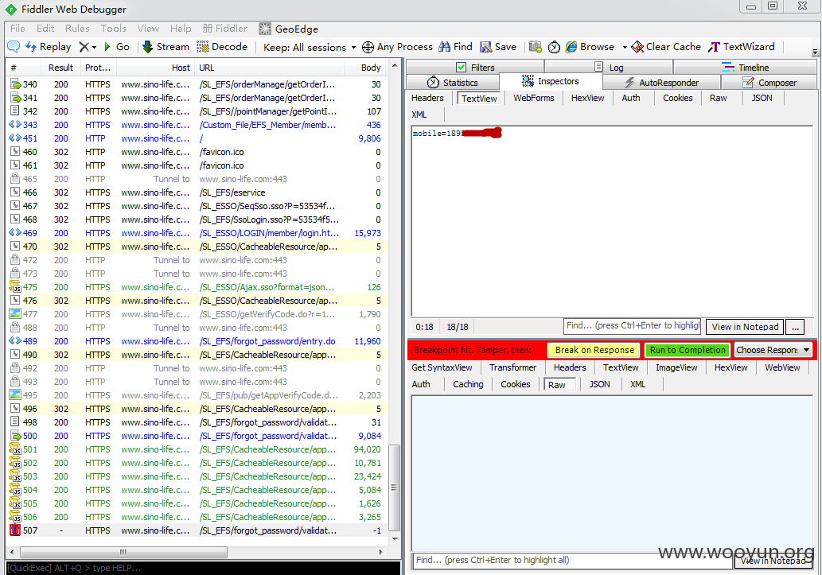The image size is (822, 575).
Task: Click request View in Notepad button
Action: click(745, 327)
